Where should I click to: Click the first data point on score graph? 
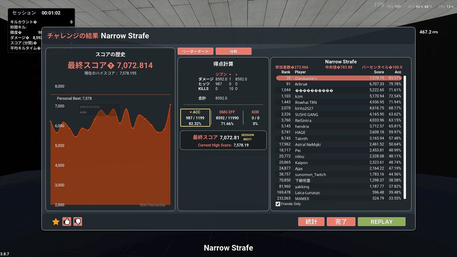[x=51, y=121]
